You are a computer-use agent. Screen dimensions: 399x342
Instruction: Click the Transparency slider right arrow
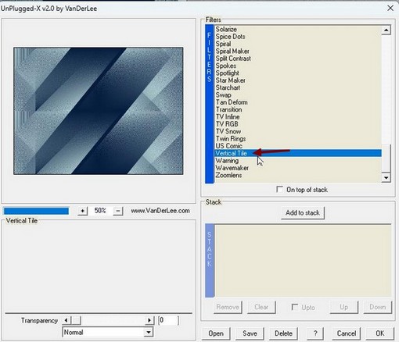[x=149, y=320]
